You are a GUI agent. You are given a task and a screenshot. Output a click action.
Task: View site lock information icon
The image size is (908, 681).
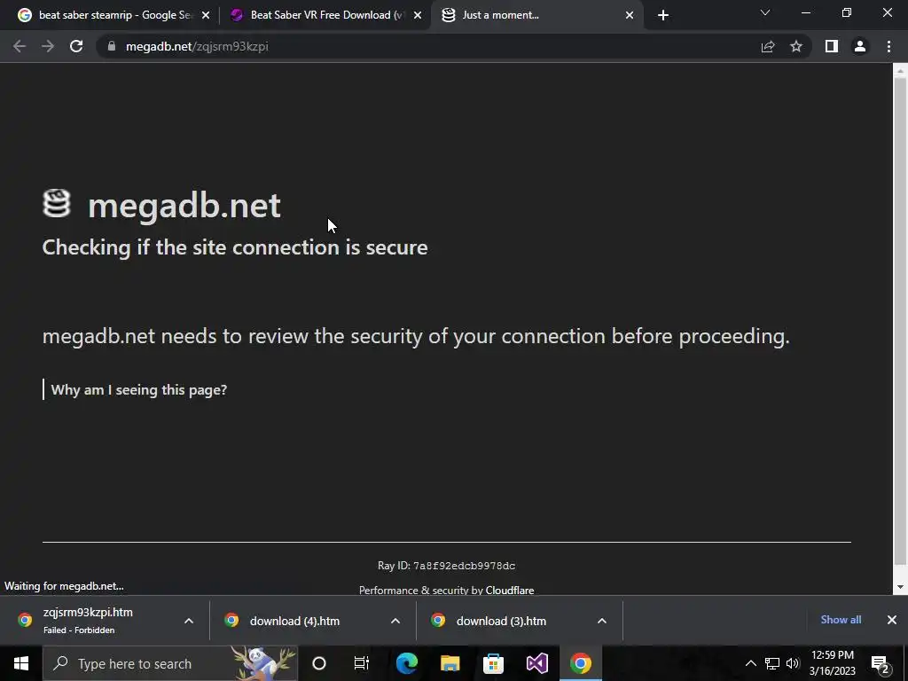[x=112, y=46]
